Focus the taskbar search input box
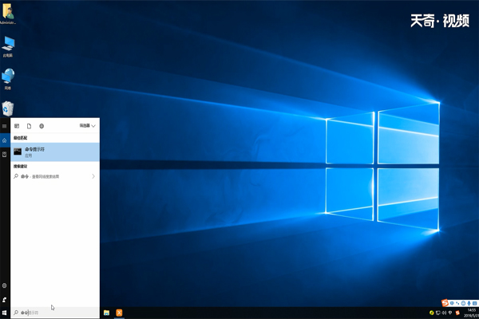This screenshot has width=479, height=319. (55, 313)
